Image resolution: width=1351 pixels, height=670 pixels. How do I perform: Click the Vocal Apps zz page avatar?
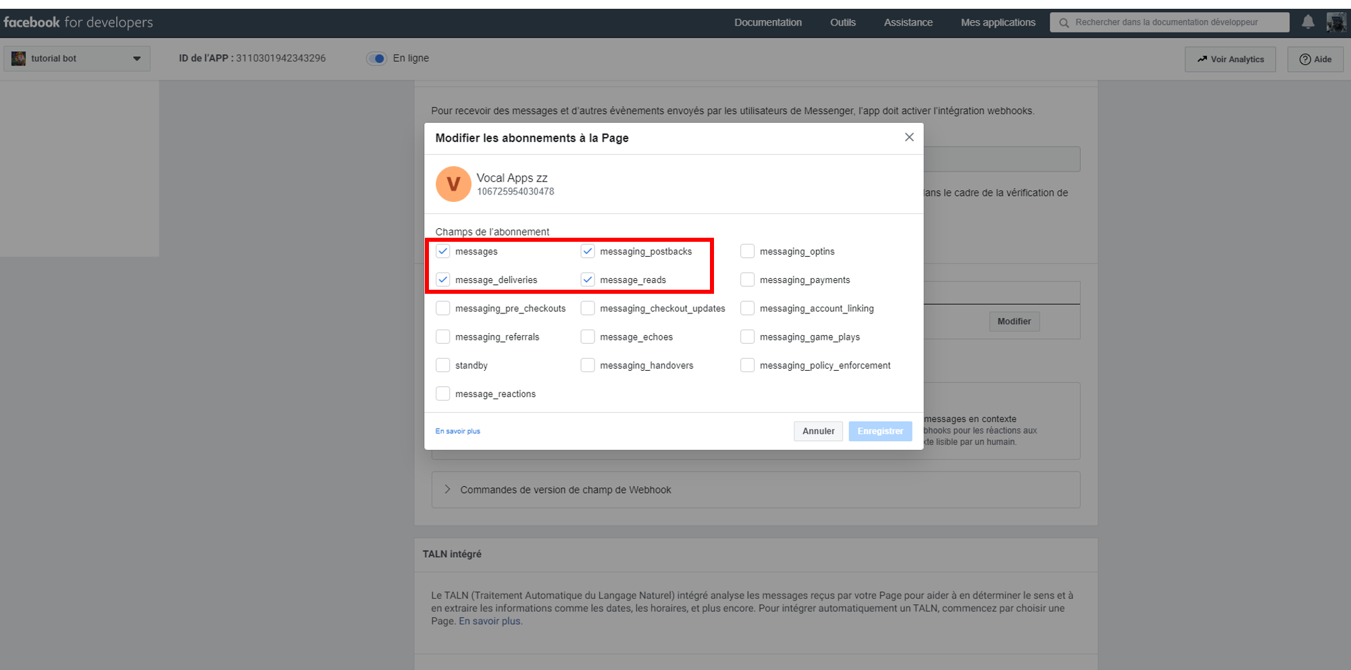[453, 184]
